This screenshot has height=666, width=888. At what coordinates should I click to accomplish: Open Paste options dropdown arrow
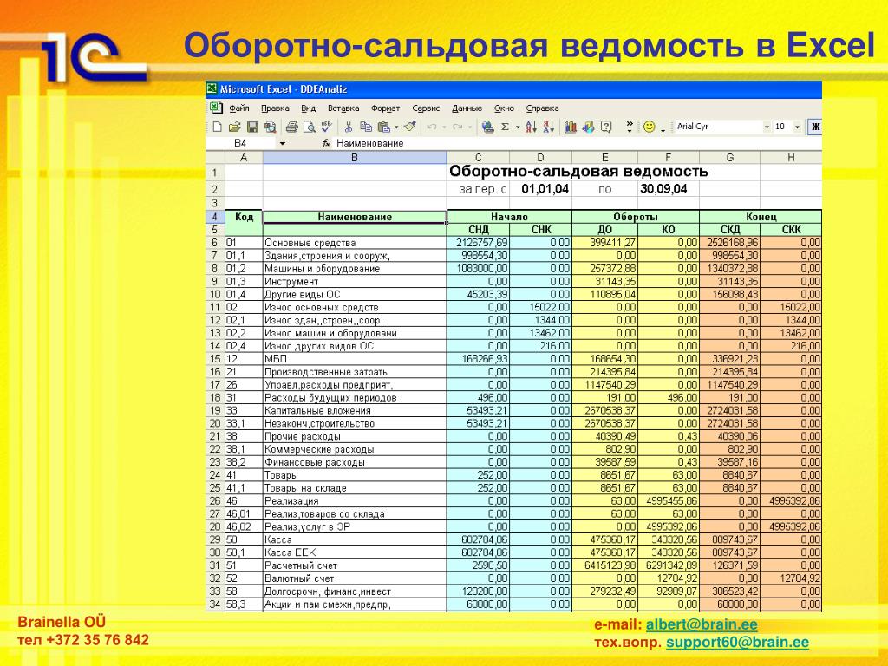(x=396, y=127)
